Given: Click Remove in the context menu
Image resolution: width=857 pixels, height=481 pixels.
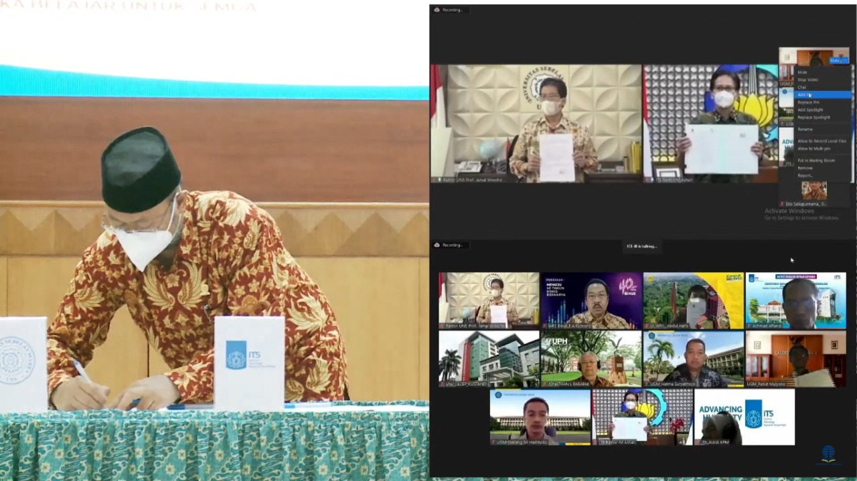Looking at the screenshot, I should pyautogui.click(x=805, y=168).
